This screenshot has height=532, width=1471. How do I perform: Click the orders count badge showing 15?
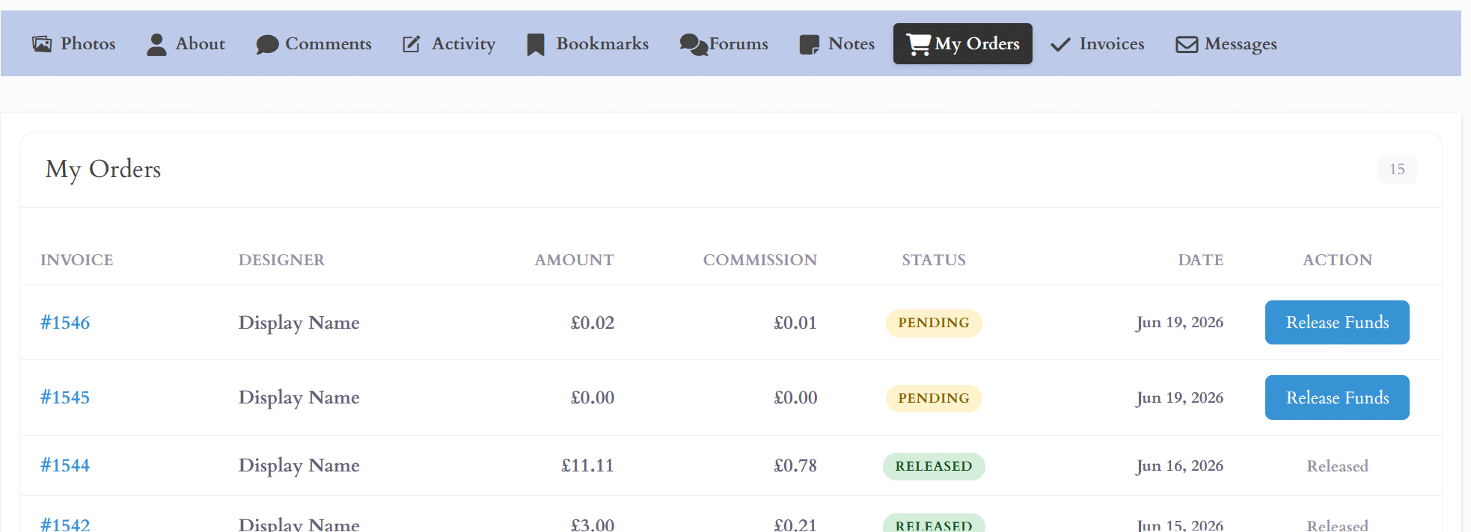click(x=1397, y=169)
